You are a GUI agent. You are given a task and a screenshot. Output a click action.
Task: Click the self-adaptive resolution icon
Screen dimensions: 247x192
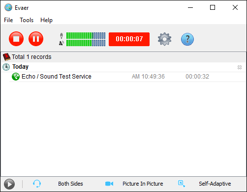point(182,184)
